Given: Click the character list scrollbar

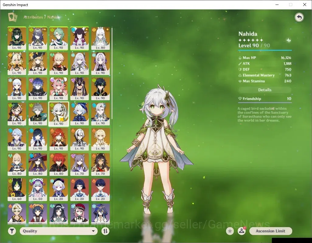Looking at the screenshot, I should [112, 73].
